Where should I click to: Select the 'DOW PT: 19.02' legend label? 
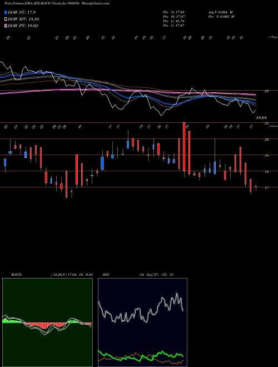pos(23,26)
